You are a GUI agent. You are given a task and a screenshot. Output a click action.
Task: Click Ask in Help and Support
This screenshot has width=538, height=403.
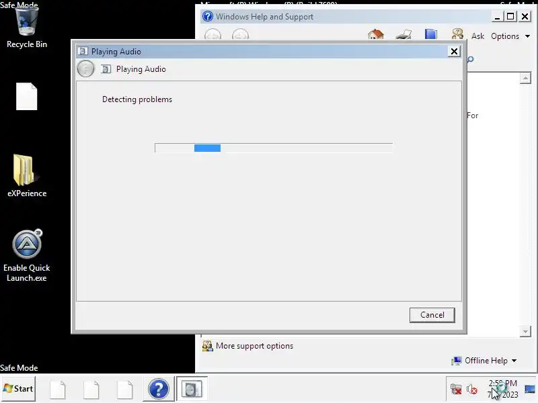[477, 36]
